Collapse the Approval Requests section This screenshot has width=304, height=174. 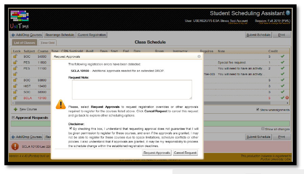[13, 118]
